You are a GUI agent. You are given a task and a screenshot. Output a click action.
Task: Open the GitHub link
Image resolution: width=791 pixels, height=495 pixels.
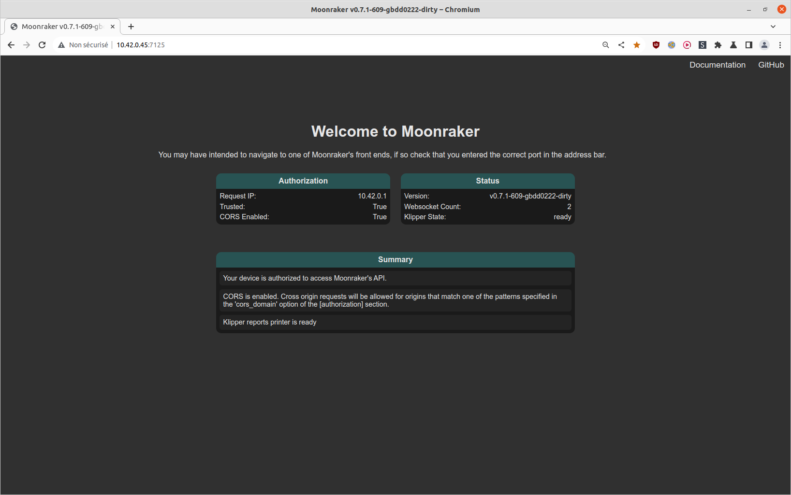pos(771,65)
